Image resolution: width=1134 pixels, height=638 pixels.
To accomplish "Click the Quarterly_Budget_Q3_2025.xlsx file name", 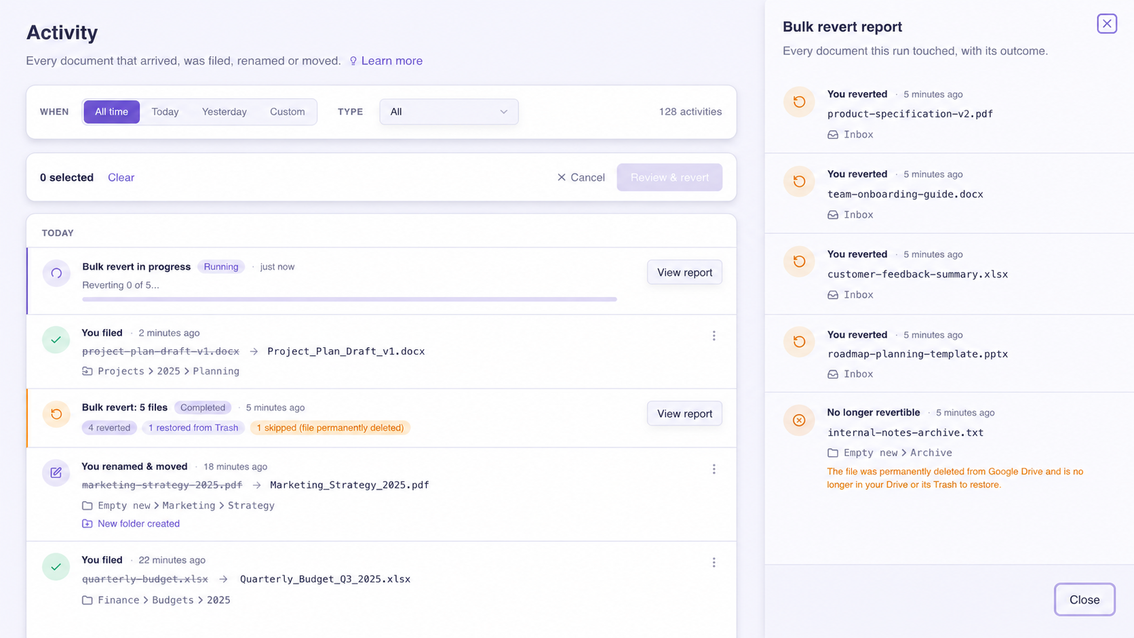I will coord(325,579).
